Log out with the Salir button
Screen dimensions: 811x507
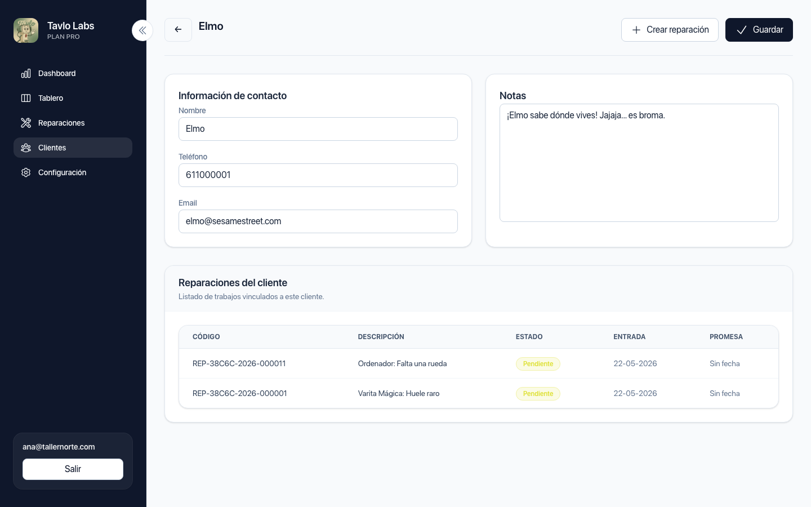73,469
